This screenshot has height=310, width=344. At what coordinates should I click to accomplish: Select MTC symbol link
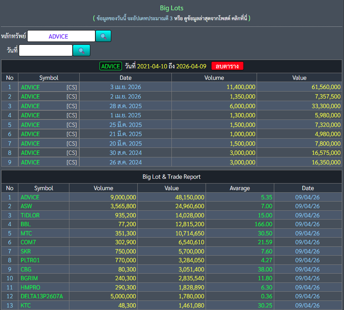(26, 233)
